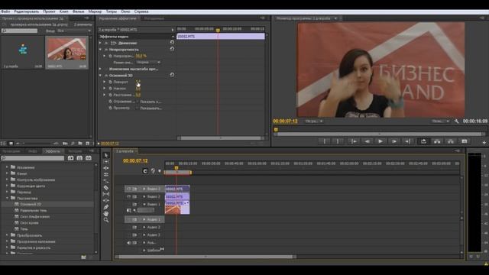Image resolution: width=489 pixels, height=275 pixels.
Task: Expand the Движение effect properties
Action: pyautogui.click(x=100, y=43)
